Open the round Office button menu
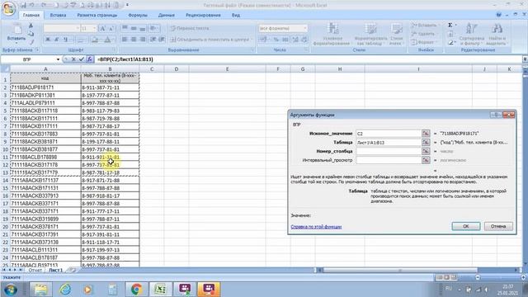Viewport: 528px width, 297px height. (x=8, y=8)
